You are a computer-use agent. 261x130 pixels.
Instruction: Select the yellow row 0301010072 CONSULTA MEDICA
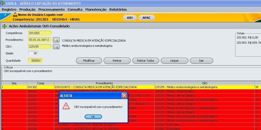click(x=131, y=87)
